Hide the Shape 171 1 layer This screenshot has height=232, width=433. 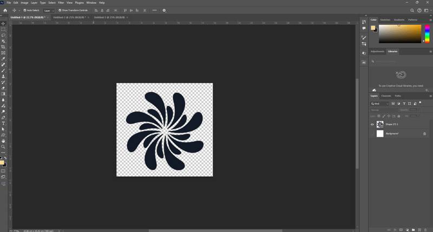tap(372, 124)
